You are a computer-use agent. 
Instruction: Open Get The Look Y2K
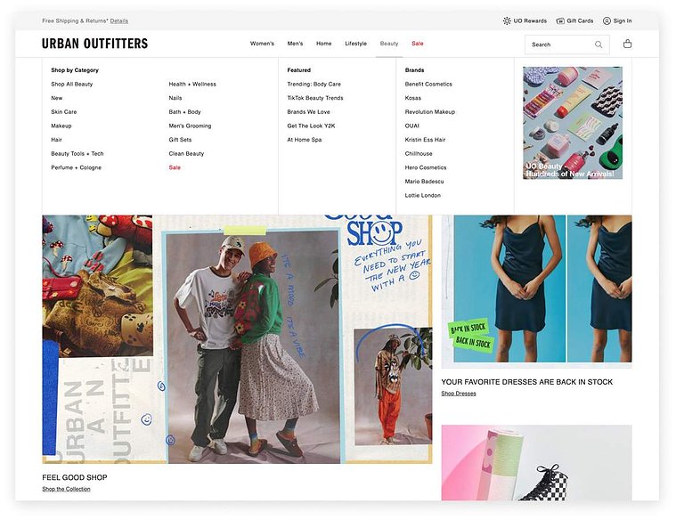311,126
